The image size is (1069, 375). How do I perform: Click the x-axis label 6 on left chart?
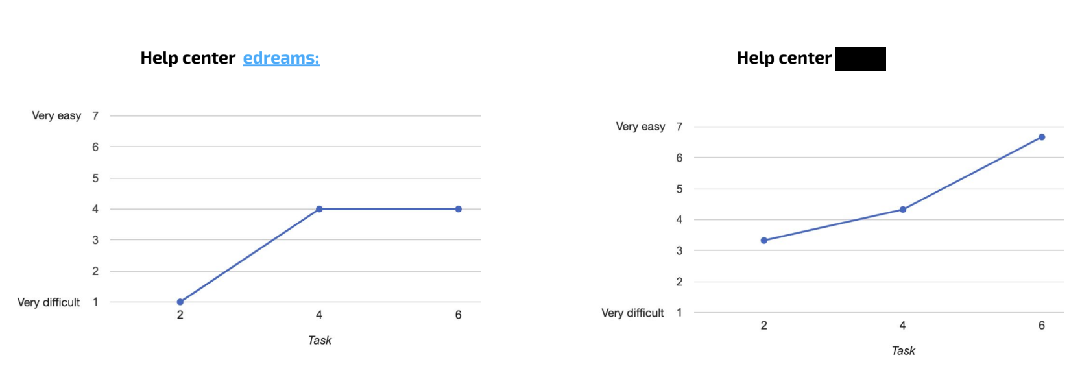[x=458, y=315]
